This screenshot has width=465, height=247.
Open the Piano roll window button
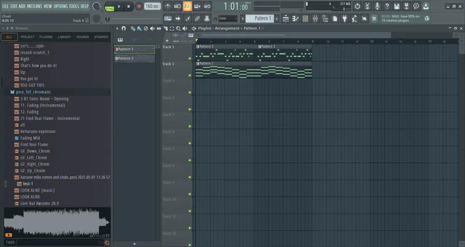(296, 19)
